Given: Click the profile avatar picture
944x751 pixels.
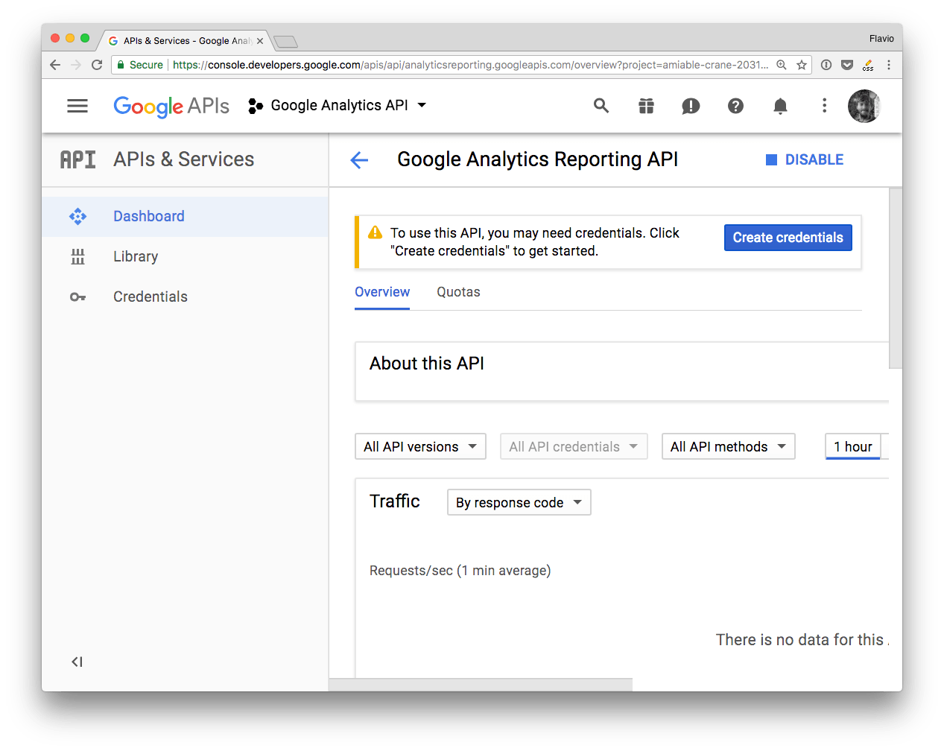Looking at the screenshot, I should 864,106.
